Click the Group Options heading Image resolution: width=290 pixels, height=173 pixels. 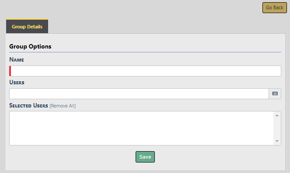(x=30, y=46)
